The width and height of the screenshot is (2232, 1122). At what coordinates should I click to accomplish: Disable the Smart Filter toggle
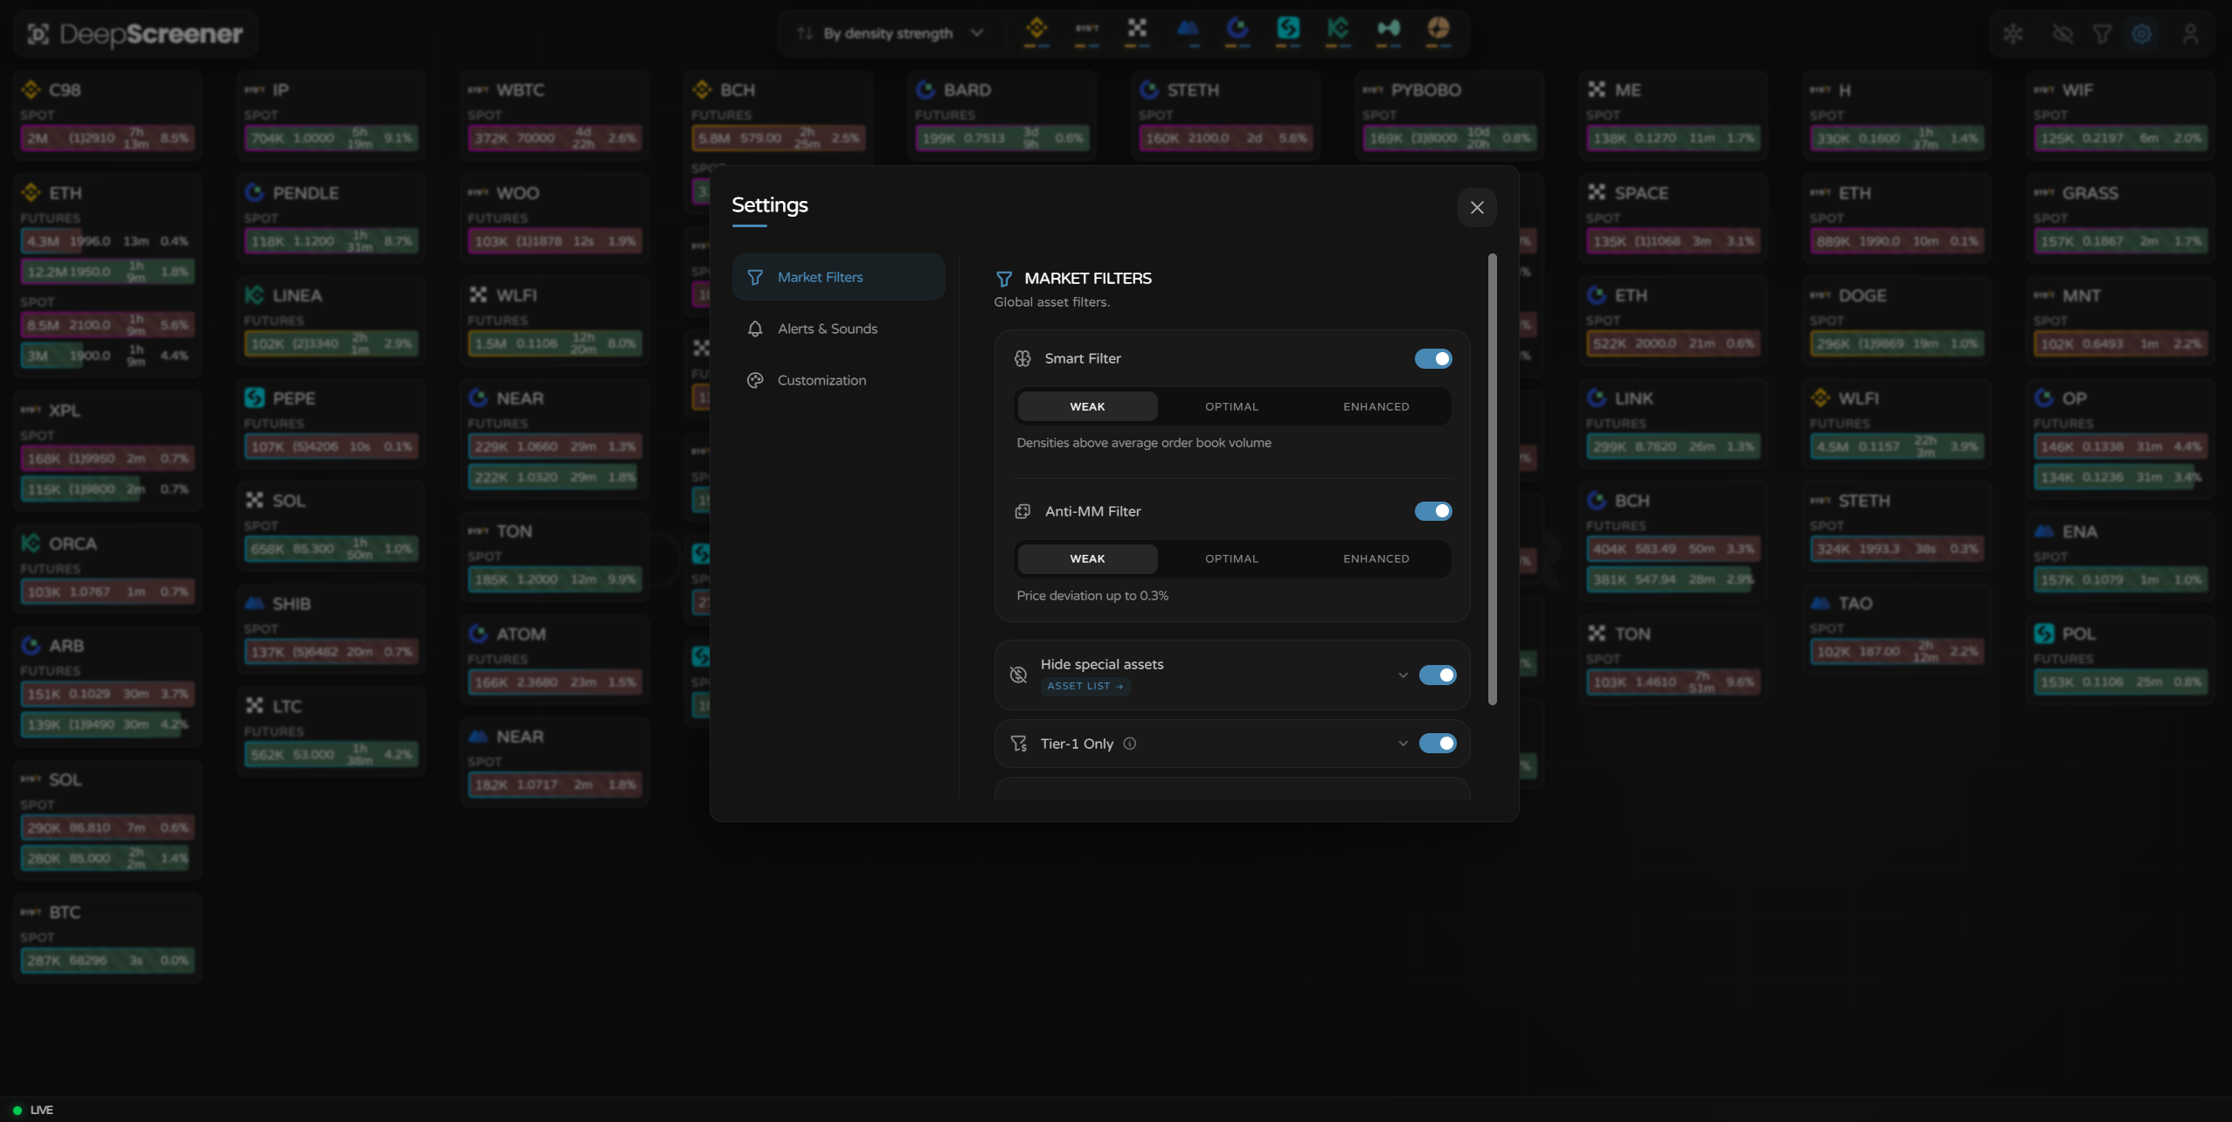tap(1432, 358)
